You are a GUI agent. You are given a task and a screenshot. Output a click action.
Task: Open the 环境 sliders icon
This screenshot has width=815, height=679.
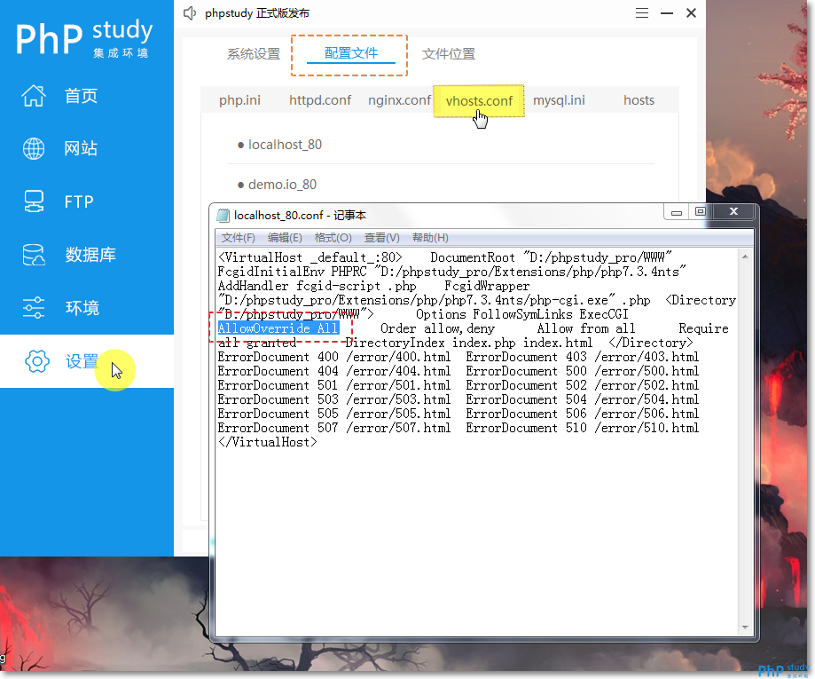coord(34,307)
